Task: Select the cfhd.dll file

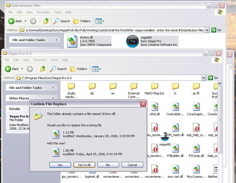Action: 155,109
